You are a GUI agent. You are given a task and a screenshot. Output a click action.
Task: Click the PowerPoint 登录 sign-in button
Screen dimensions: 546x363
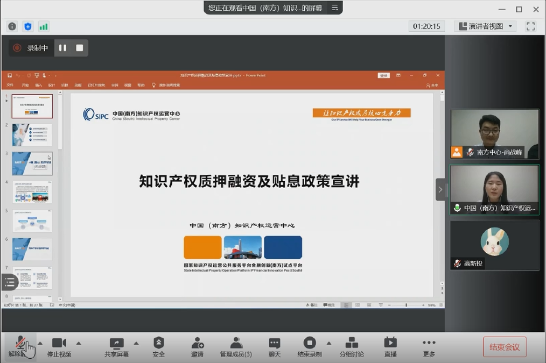click(383, 75)
